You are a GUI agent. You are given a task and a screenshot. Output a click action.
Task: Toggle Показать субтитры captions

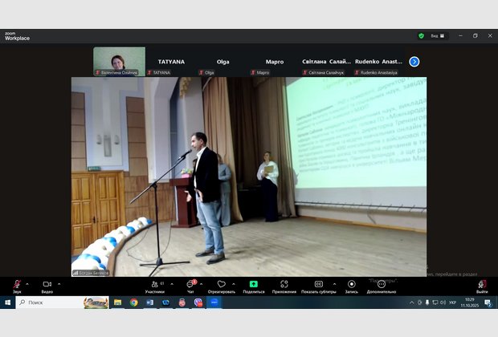coord(318,285)
